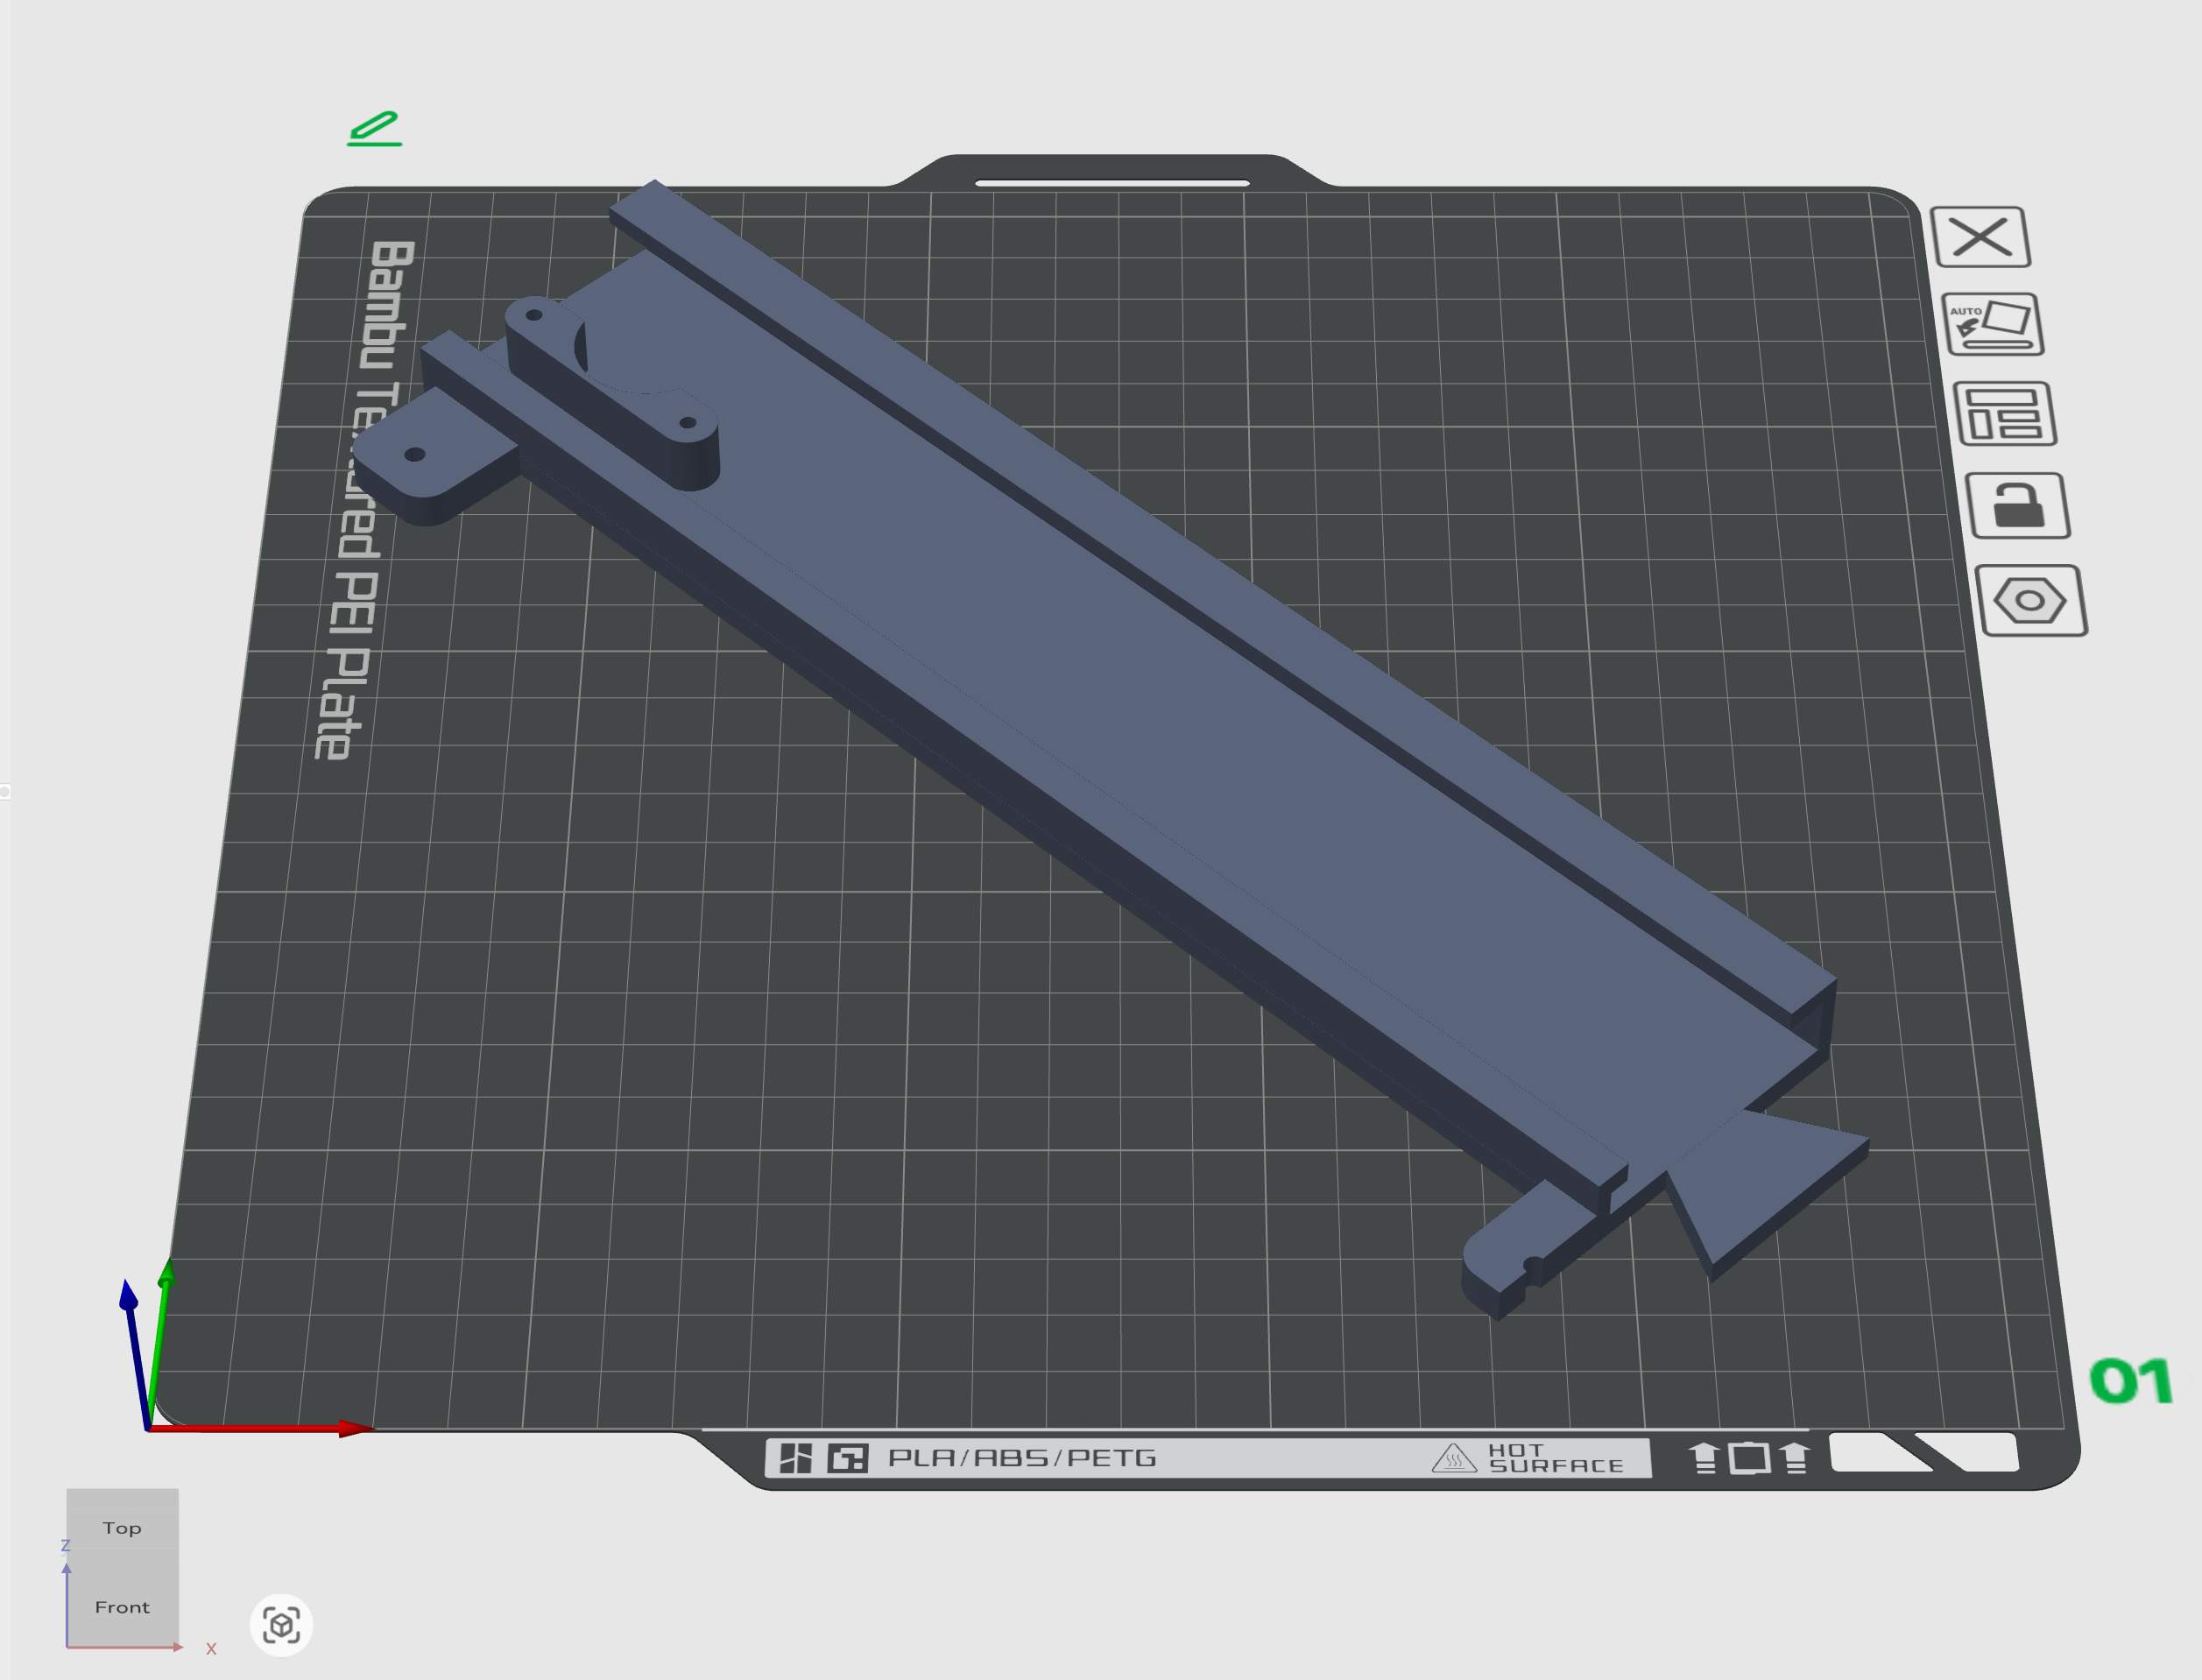Click the green plate number 01
The height and width of the screenshot is (1680, 2202).
2131,1381
